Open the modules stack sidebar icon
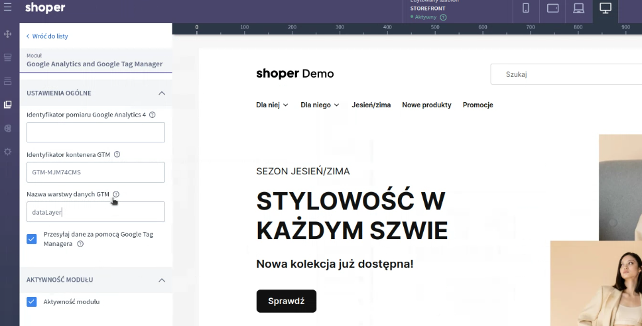642x326 pixels. pyautogui.click(x=7, y=105)
